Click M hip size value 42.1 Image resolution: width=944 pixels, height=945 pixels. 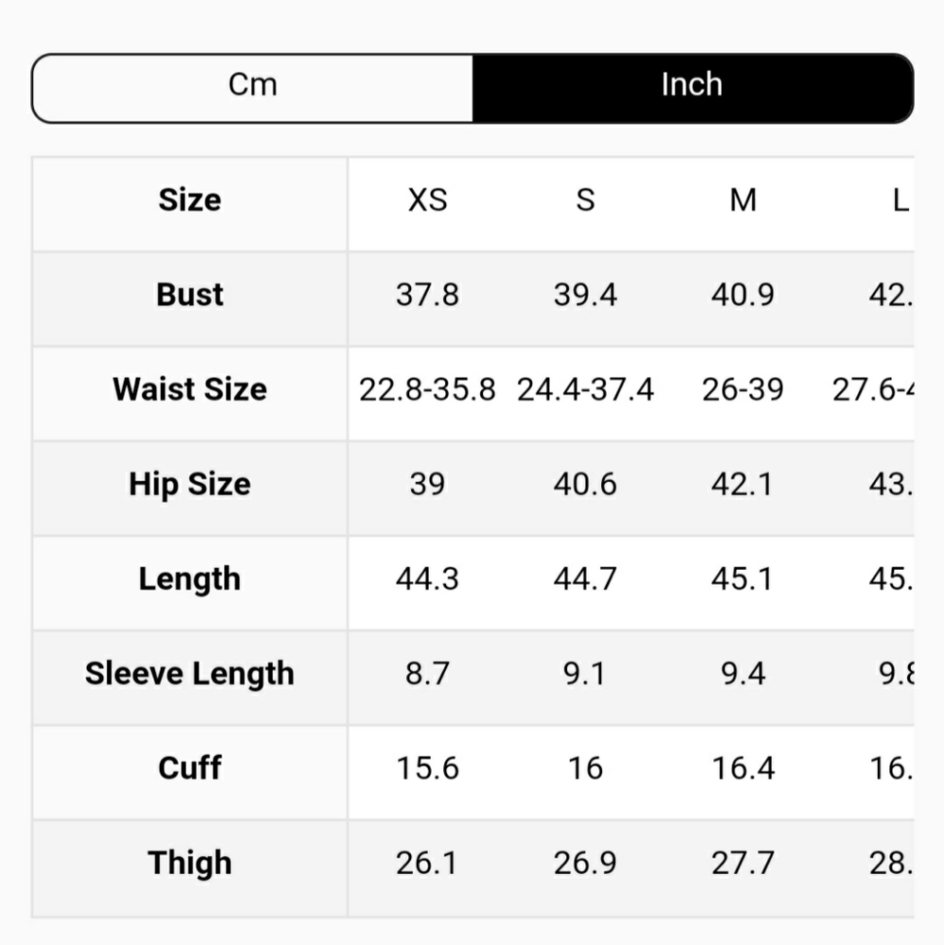tap(743, 484)
